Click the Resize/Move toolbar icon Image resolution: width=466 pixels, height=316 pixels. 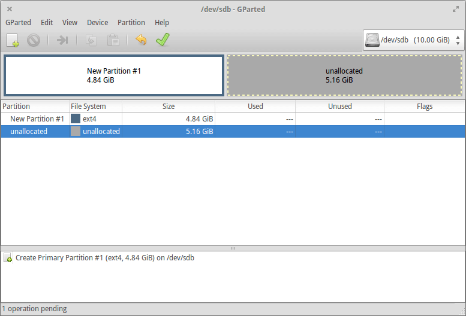pyautogui.click(x=62, y=40)
